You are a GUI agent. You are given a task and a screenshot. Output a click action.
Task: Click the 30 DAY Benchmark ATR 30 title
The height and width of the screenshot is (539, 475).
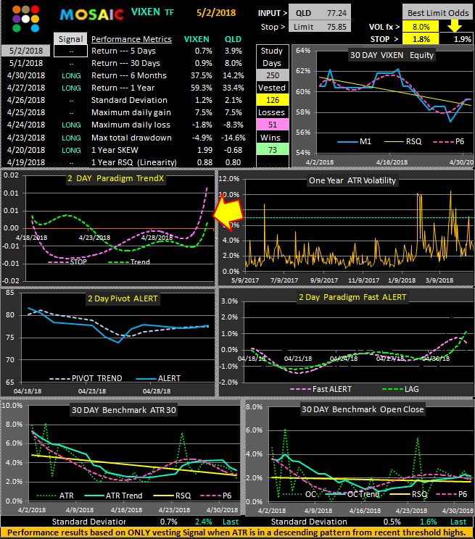[x=124, y=410]
